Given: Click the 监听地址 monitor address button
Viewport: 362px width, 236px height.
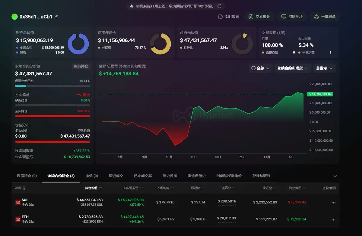Looking at the screenshot, I should [x=292, y=17].
